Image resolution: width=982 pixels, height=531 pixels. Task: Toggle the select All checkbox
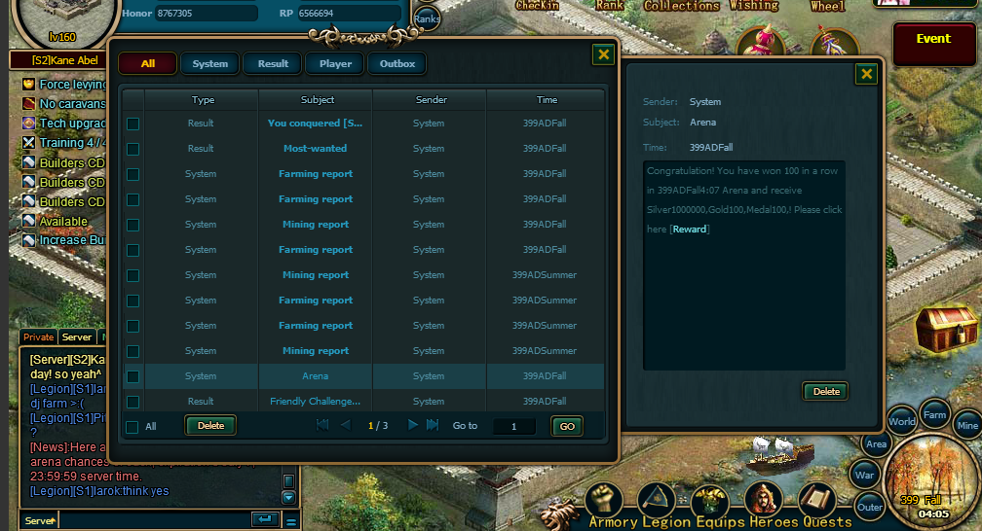[132, 427]
